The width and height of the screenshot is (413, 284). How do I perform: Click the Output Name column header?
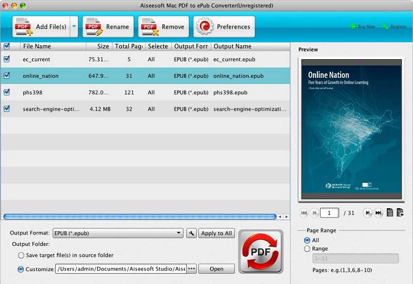point(250,46)
